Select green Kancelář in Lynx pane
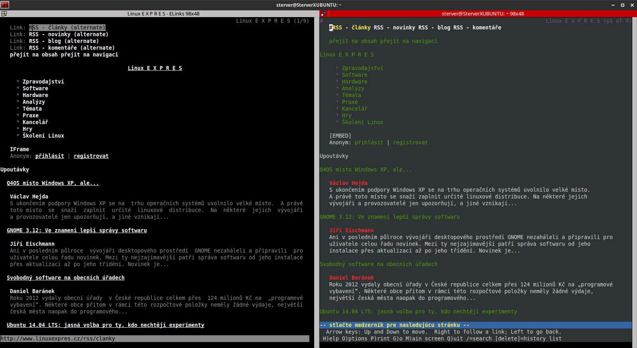The width and height of the screenshot is (637, 348). (x=355, y=109)
